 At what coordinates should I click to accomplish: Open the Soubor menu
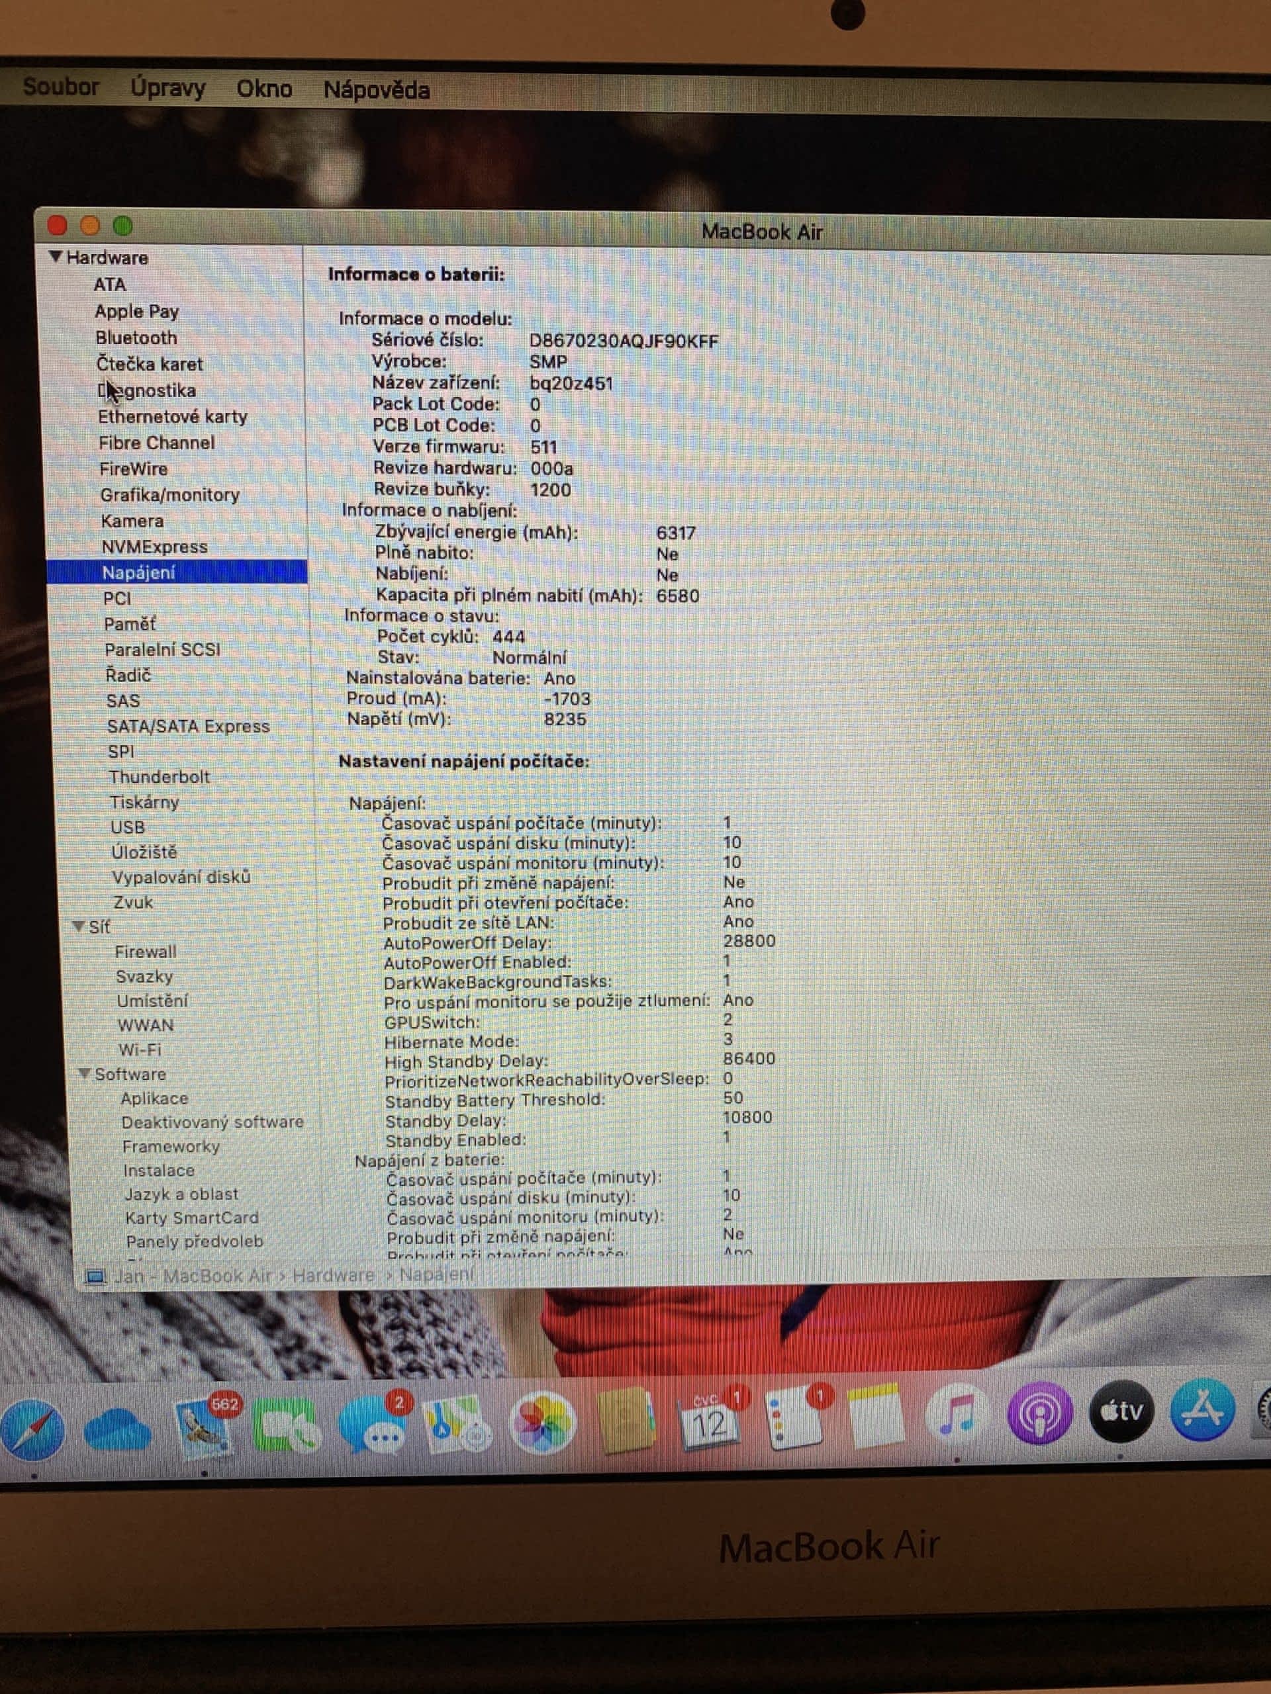coord(60,87)
